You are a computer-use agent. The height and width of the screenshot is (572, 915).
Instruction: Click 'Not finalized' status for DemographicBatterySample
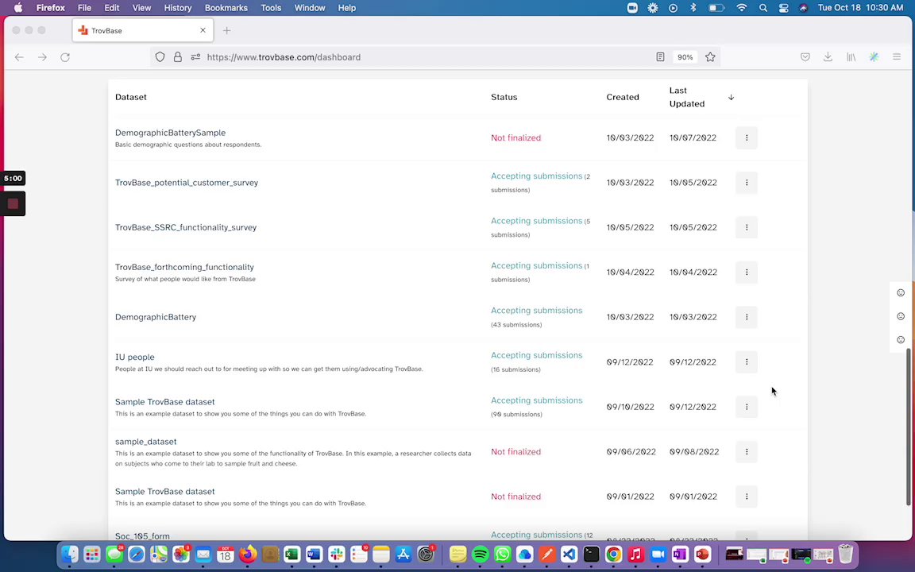pyautogui.click(x=515, y=138)
